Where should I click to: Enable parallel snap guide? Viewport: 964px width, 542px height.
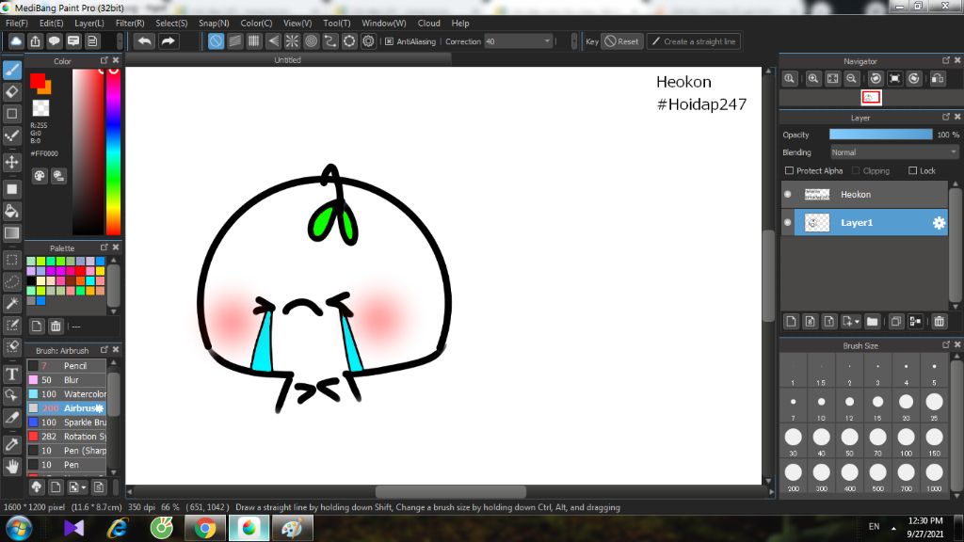234,41
